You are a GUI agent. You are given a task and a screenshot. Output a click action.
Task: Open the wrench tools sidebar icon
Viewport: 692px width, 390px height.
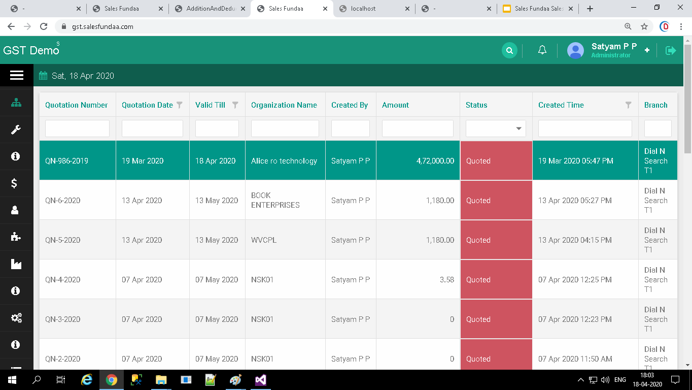tap(16, 129)
